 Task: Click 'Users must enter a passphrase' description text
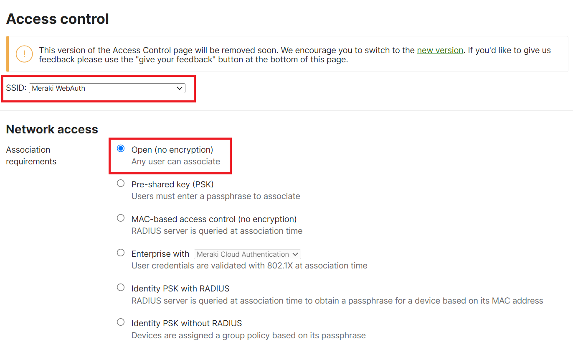click(216, 196)
